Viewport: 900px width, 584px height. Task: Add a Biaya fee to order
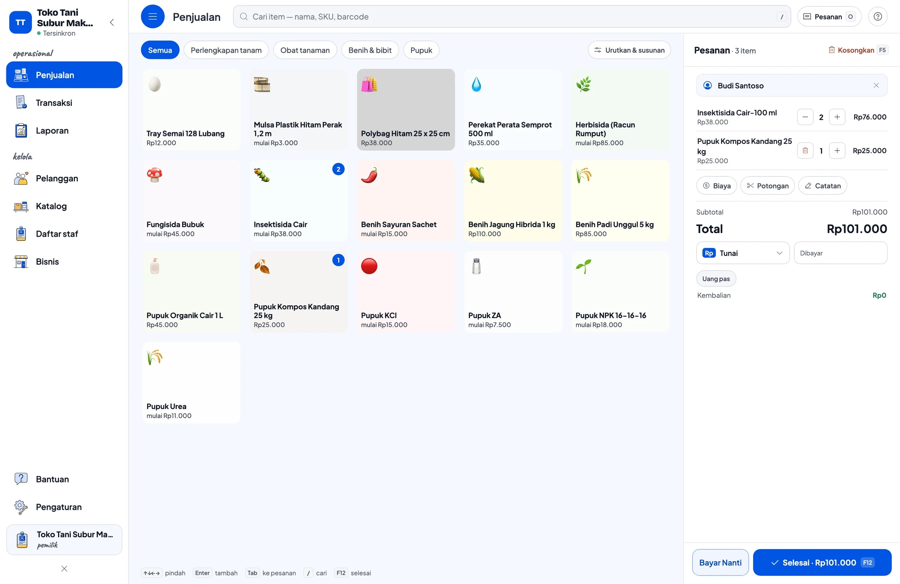(716, 186)
